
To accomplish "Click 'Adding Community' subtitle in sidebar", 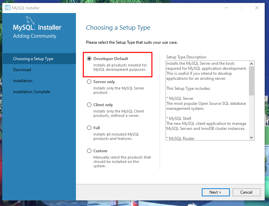I will (35, 36).
